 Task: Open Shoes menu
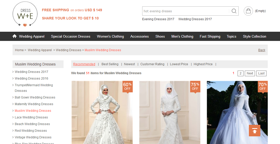pos(160,36)
